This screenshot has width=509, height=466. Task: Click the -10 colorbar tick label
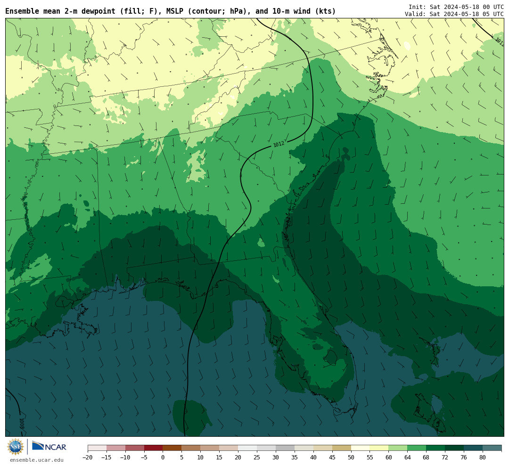pyautogui.click(x=125, y=458)
